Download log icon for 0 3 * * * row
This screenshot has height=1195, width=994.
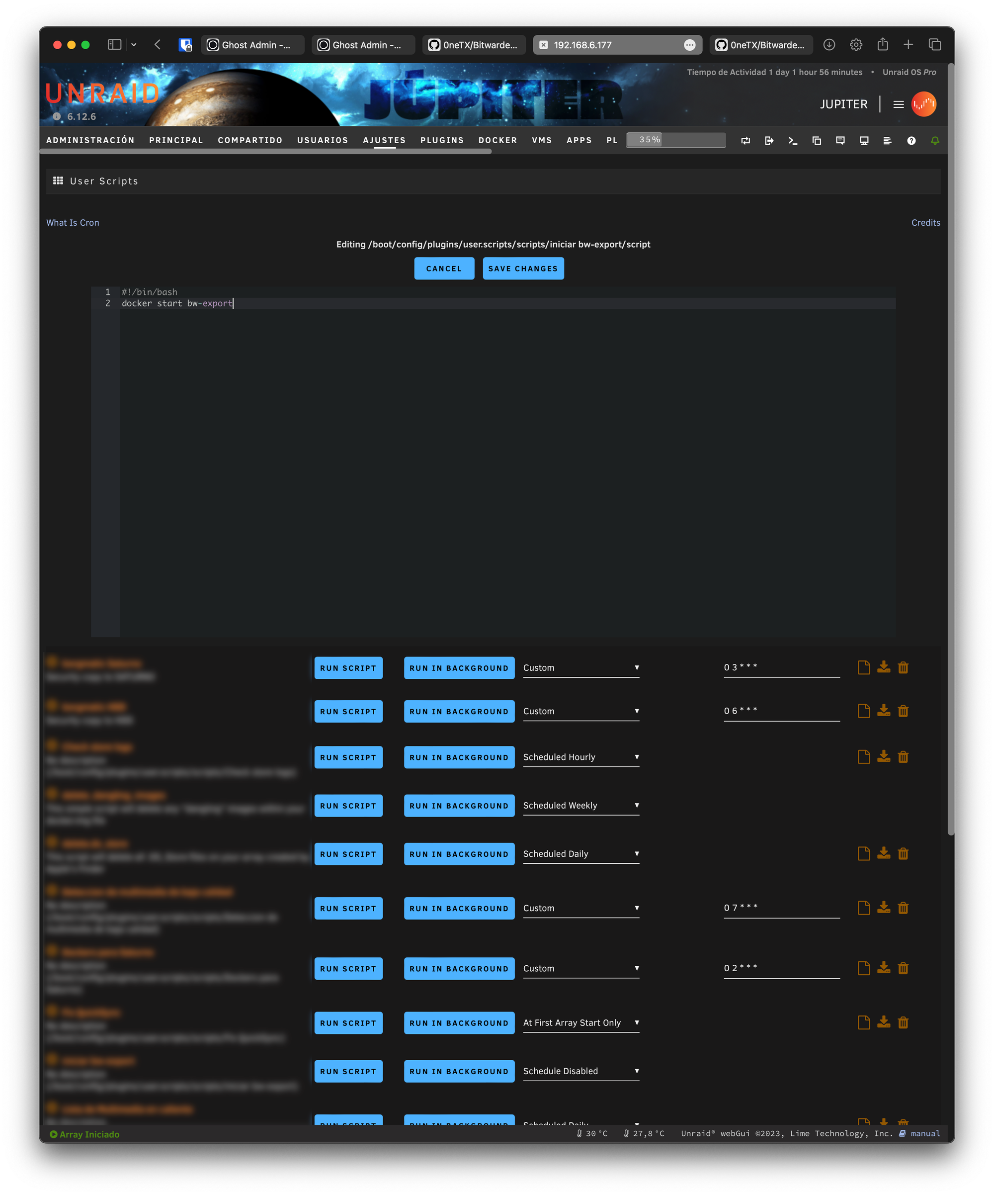pos(883,667)
